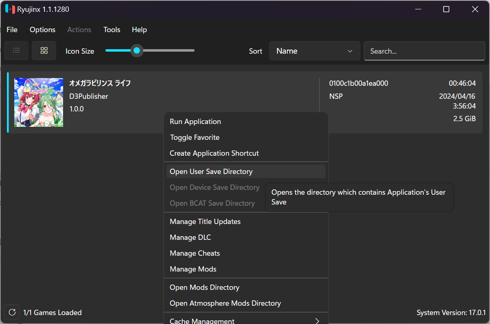Click the D3Publisher developer text

(x=89, y=96)
